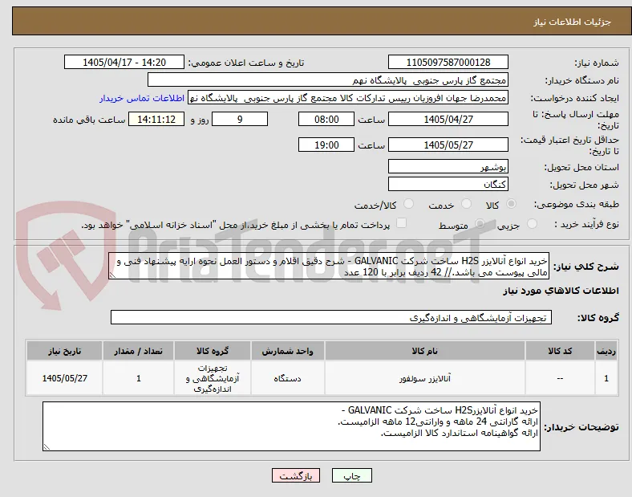
Task: Click the نام کالا column header
Action: pos(425,351)
